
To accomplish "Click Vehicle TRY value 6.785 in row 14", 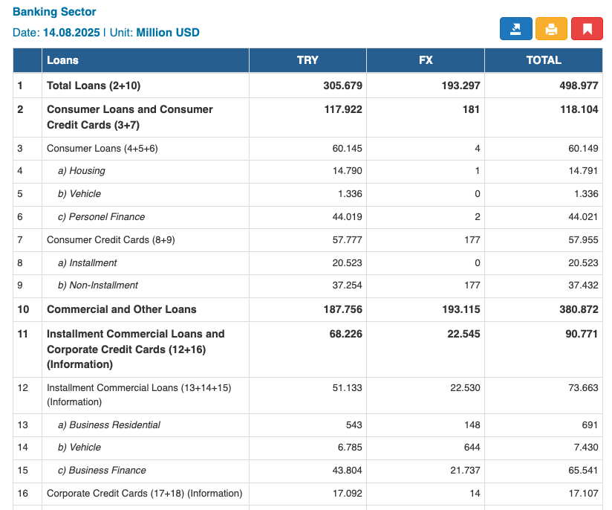I will [350, 448].
